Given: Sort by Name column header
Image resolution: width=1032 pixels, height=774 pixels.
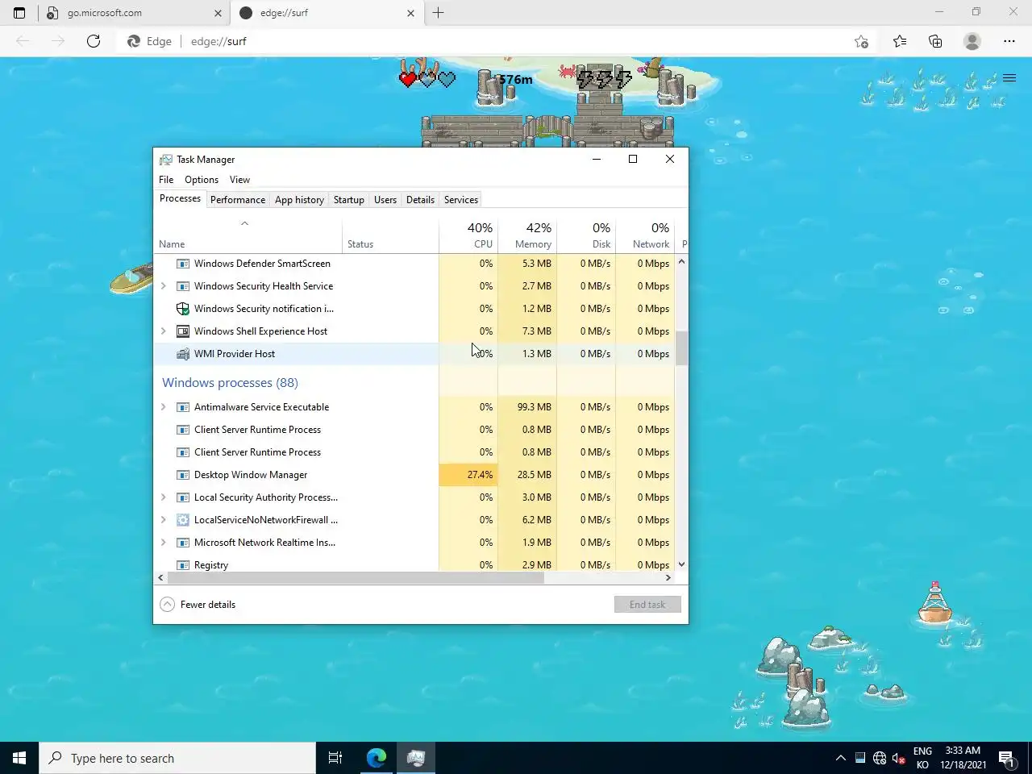Looking at the screenshot, I should point(248,235).
